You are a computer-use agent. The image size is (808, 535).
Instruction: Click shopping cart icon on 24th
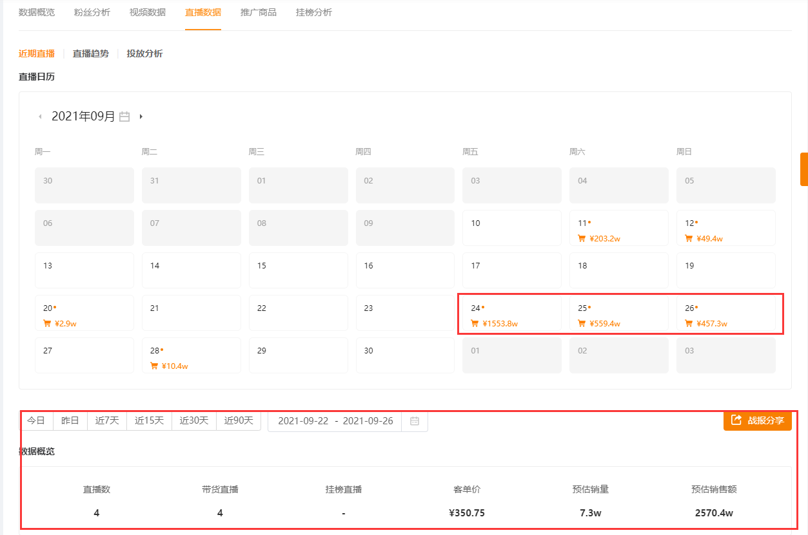click(x=475, y=324)
